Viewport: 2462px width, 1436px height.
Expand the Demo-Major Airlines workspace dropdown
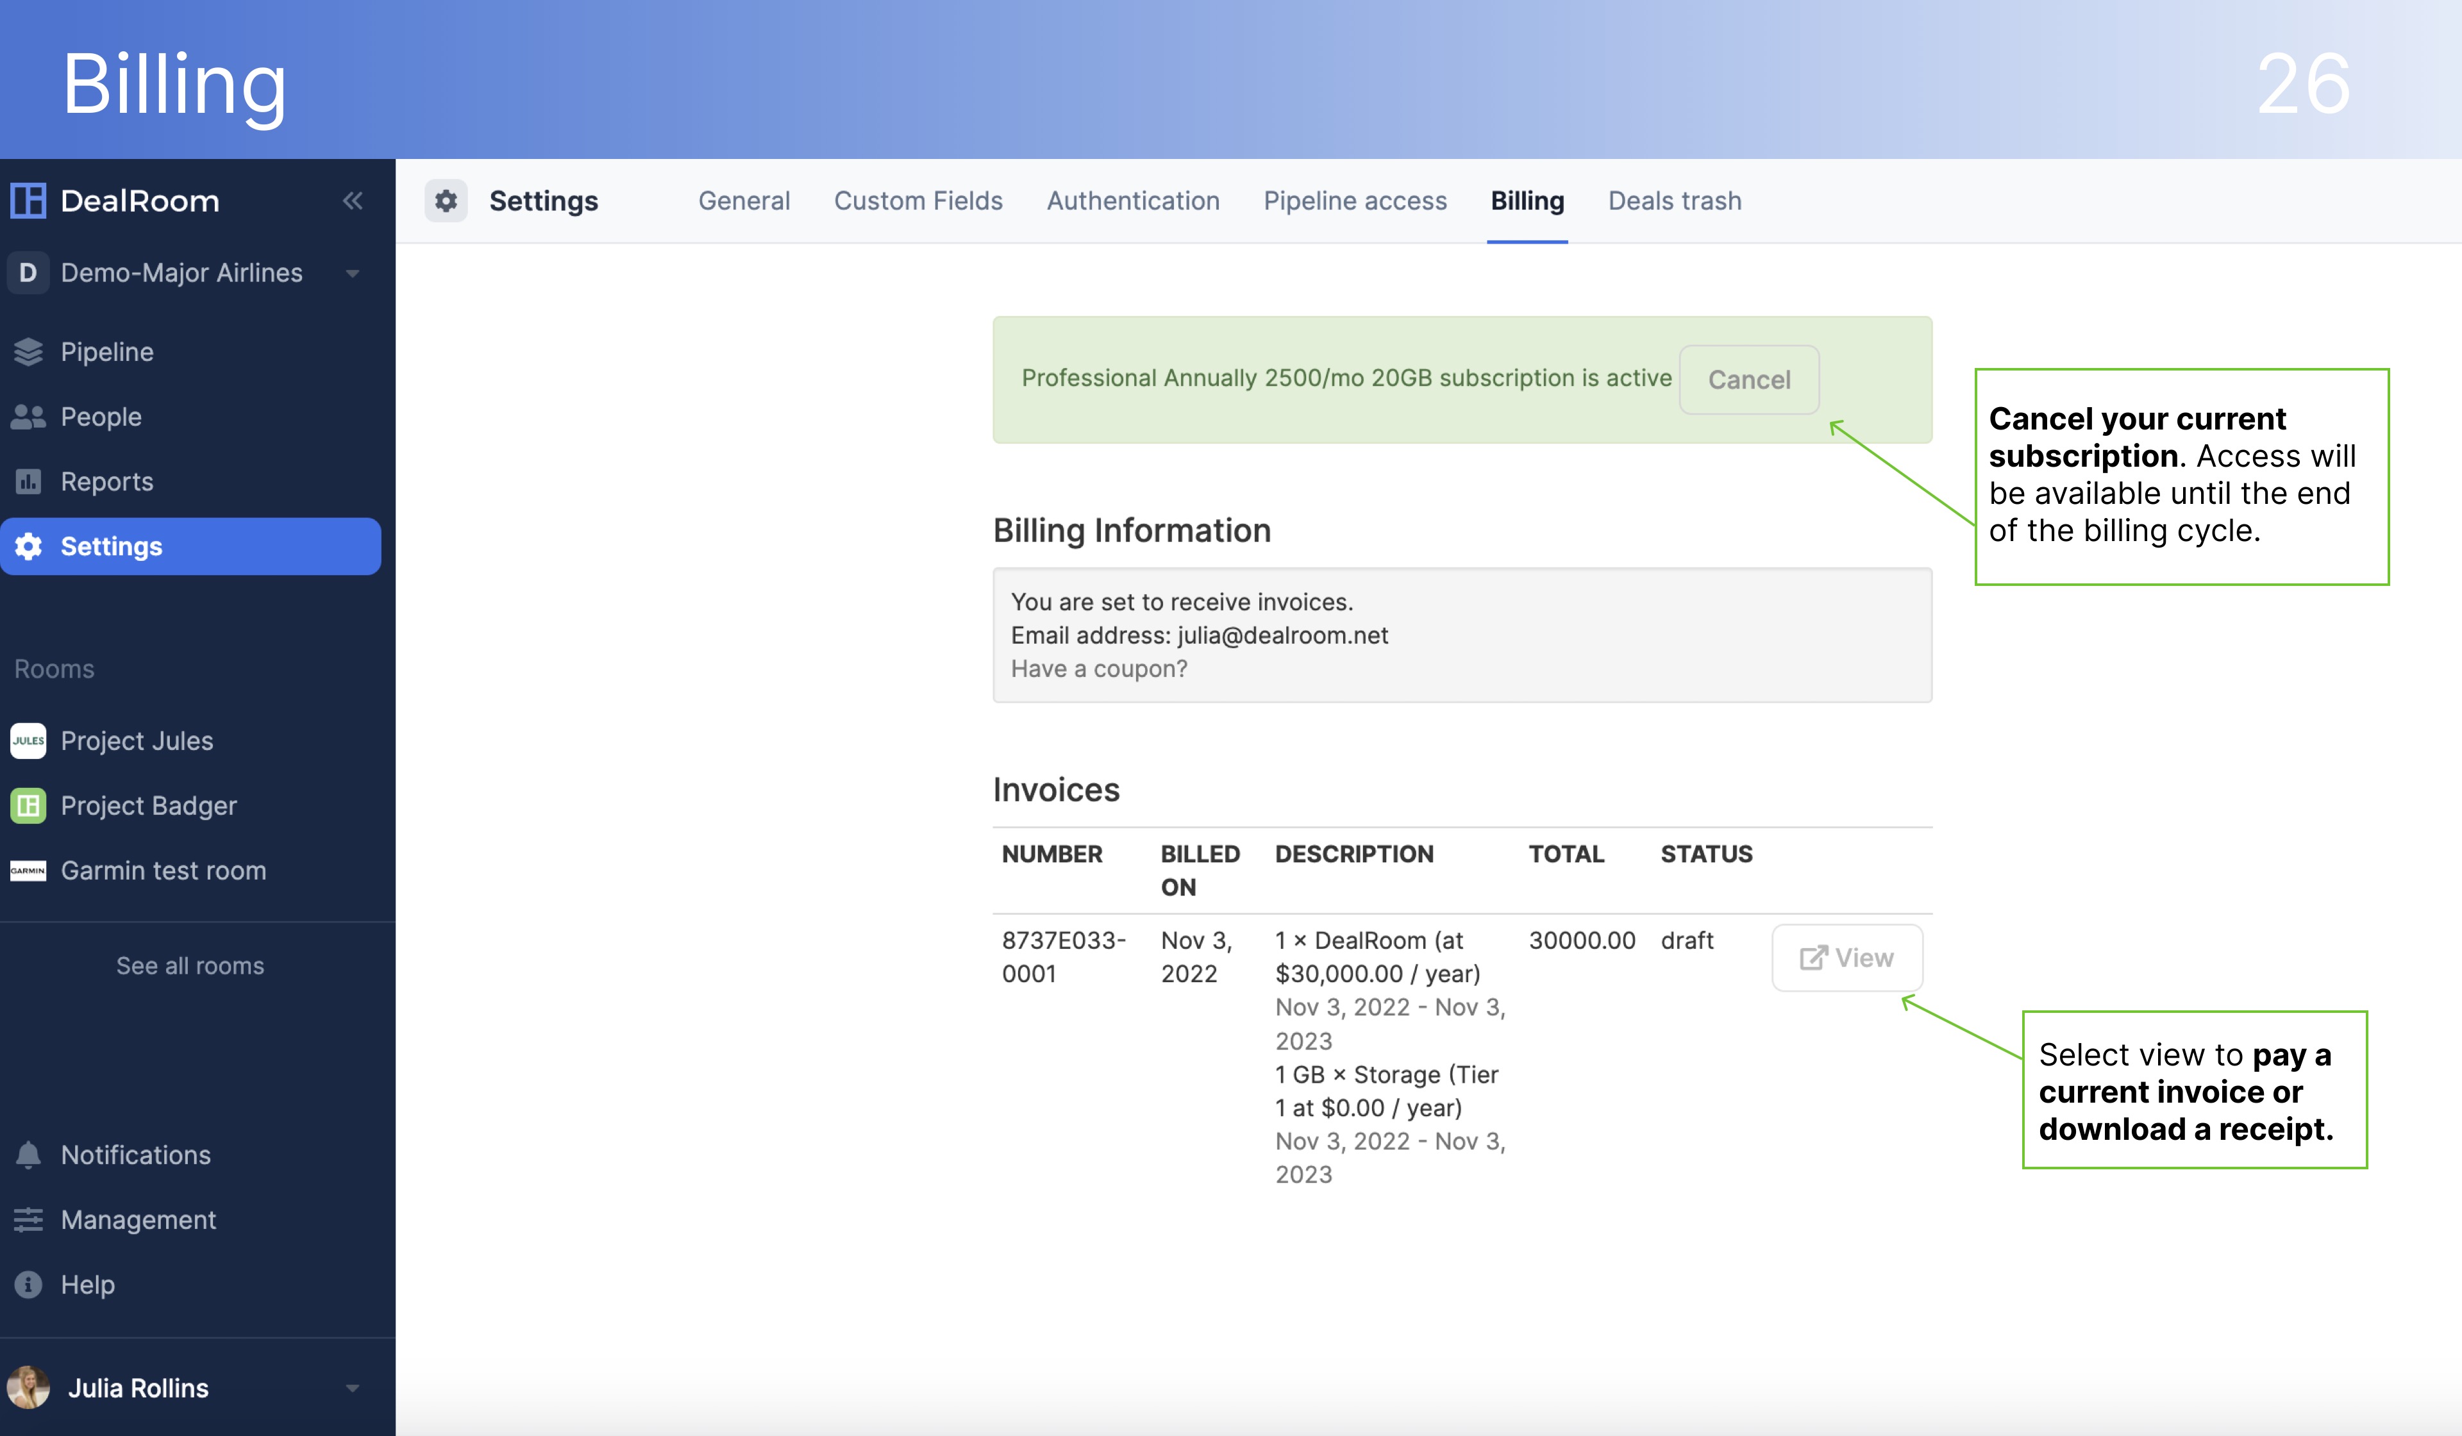pos(354,272)
